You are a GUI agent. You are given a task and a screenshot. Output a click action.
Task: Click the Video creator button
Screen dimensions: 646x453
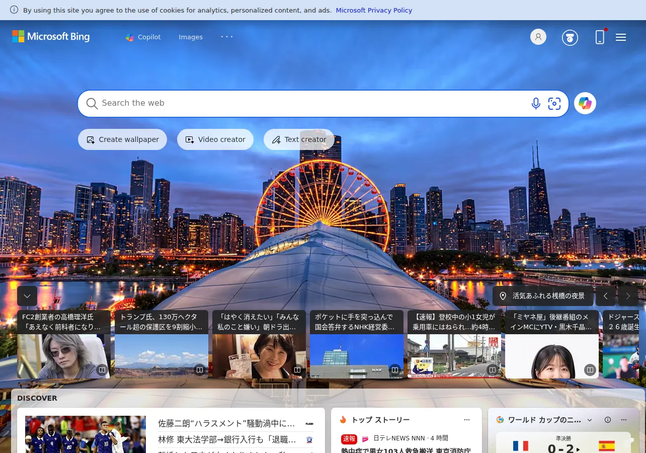[215, 139]
